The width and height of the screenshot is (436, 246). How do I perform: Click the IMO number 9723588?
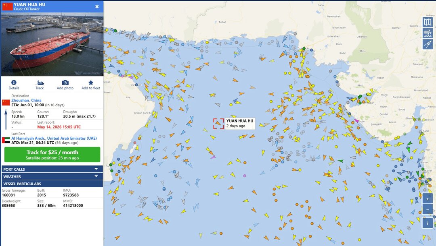click(71, 195)
